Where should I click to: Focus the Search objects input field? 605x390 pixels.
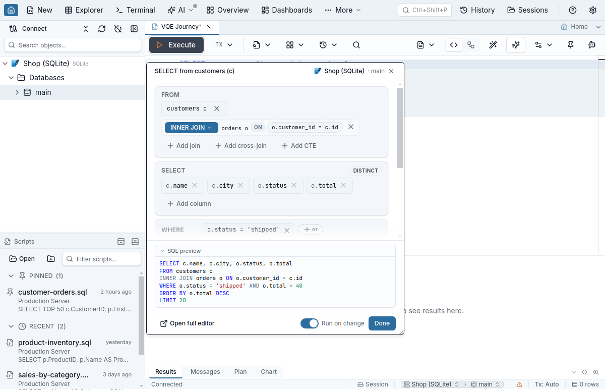click(73, 45)
